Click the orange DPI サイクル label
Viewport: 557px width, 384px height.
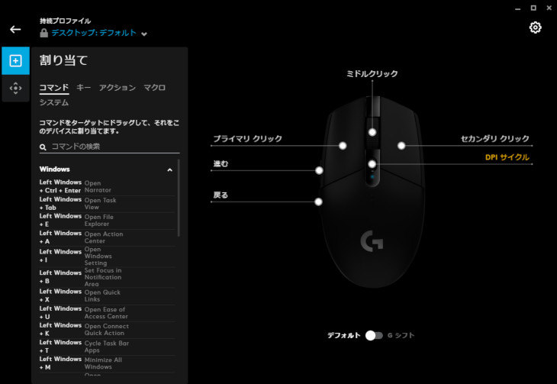pyautogui.click(x=507, y=157)
